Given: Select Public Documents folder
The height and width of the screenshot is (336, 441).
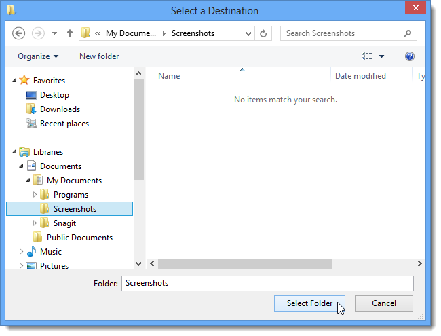Looking at the screenshot, I should pyautogui.click(x=79, y=238).
